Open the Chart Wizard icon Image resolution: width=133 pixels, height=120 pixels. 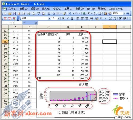(105, 14)
